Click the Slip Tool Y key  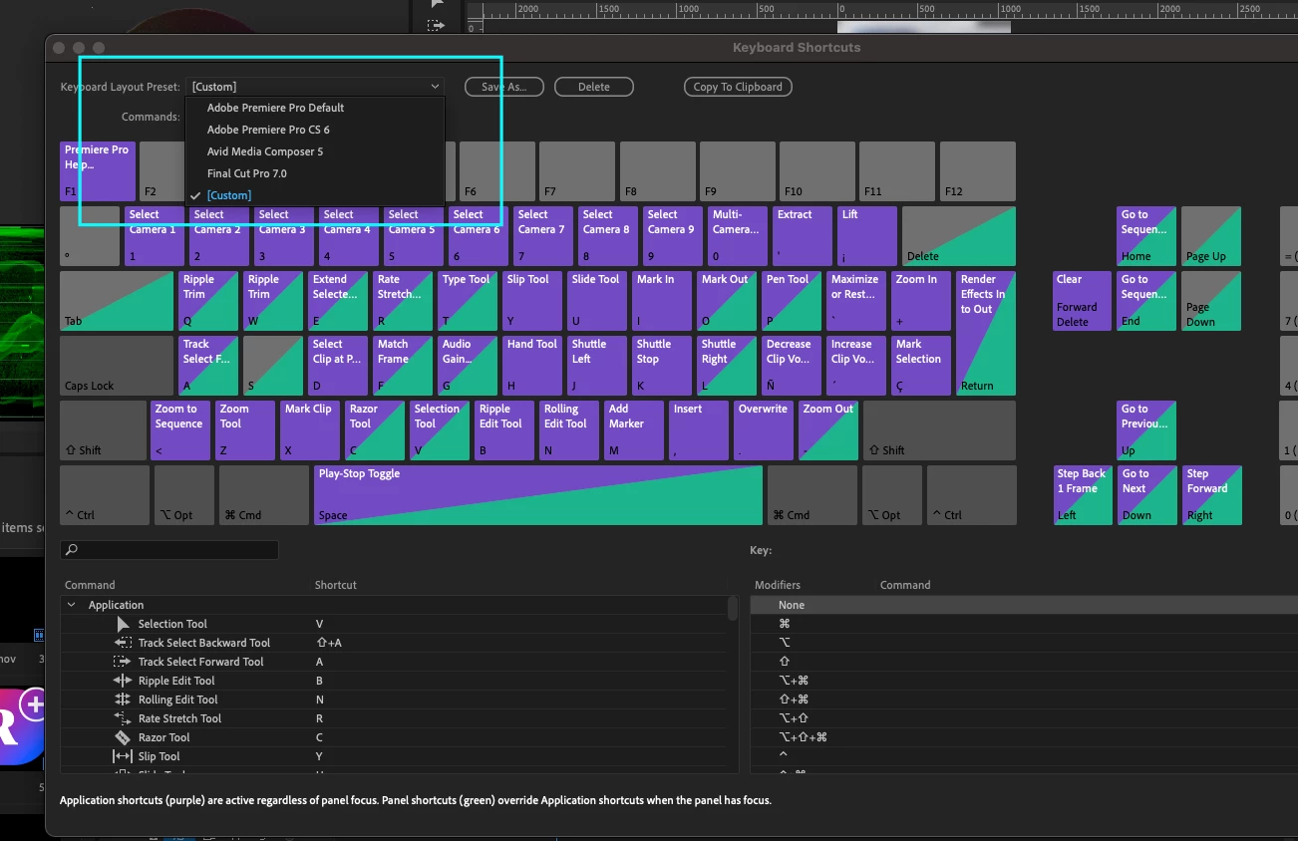coord(532,301)
